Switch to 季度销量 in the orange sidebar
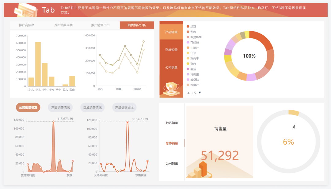The height and width of the screenshot is (189, 331). [x=171, y=50]
